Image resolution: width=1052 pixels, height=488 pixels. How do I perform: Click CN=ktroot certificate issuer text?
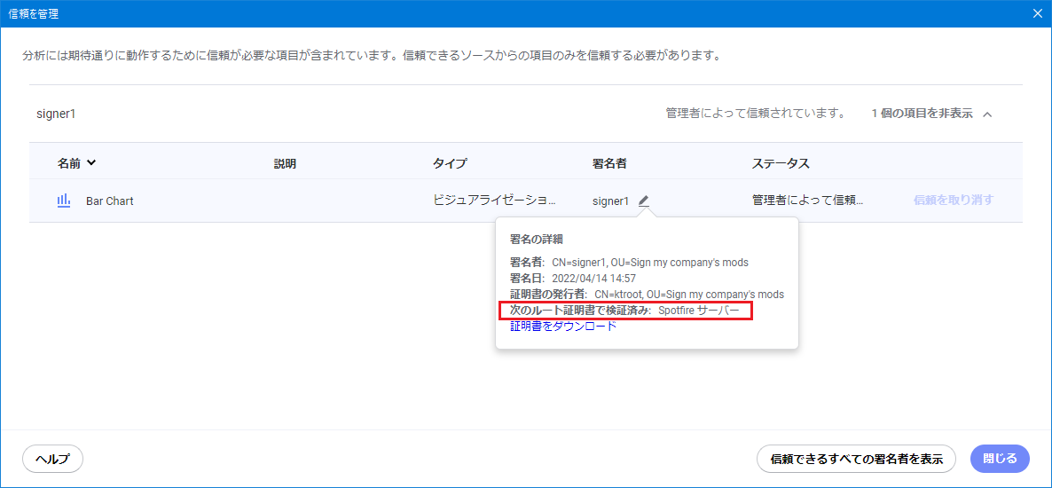point(689,295)
